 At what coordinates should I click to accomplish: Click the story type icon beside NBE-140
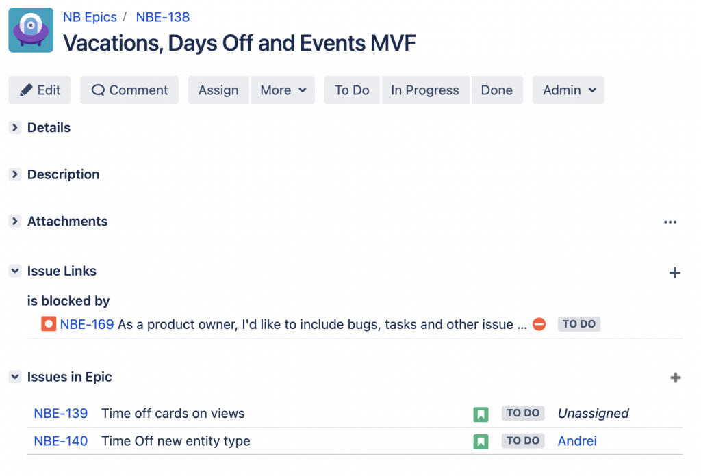point(481,440)
